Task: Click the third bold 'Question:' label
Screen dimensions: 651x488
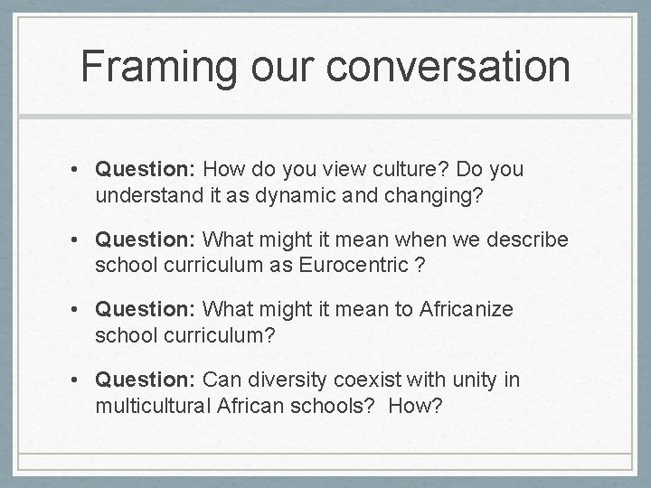Action: [145, 309]
